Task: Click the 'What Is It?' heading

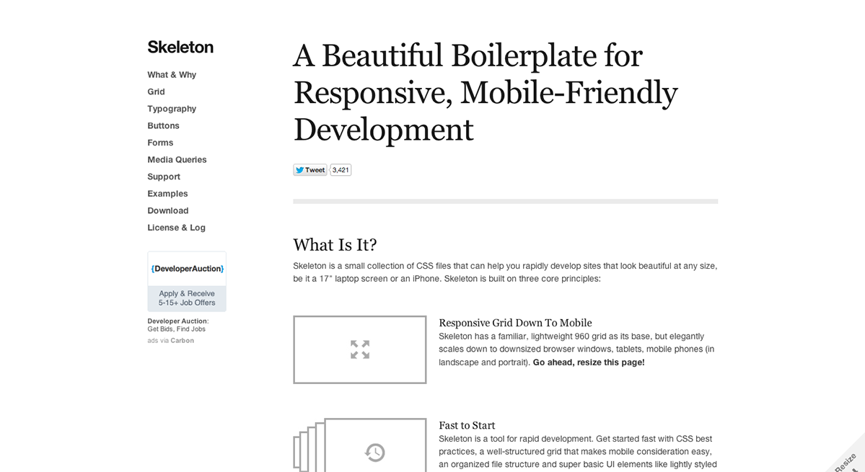Action: point(335,244)
